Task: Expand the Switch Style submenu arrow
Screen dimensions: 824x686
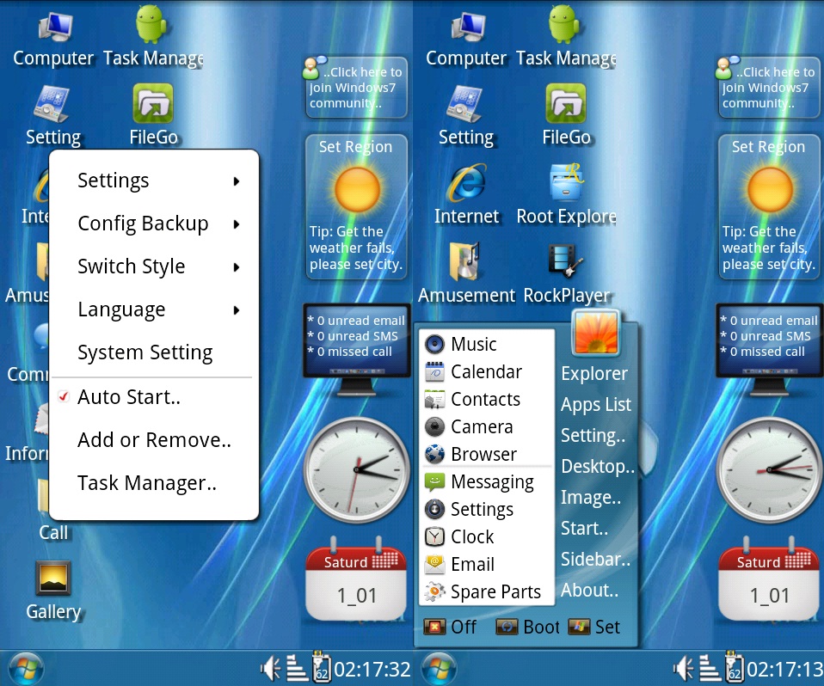Action: coord(237,267)
